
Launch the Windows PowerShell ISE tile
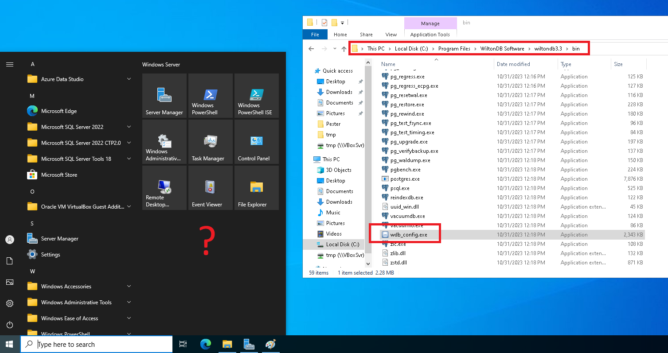click(x=256, y=96)
